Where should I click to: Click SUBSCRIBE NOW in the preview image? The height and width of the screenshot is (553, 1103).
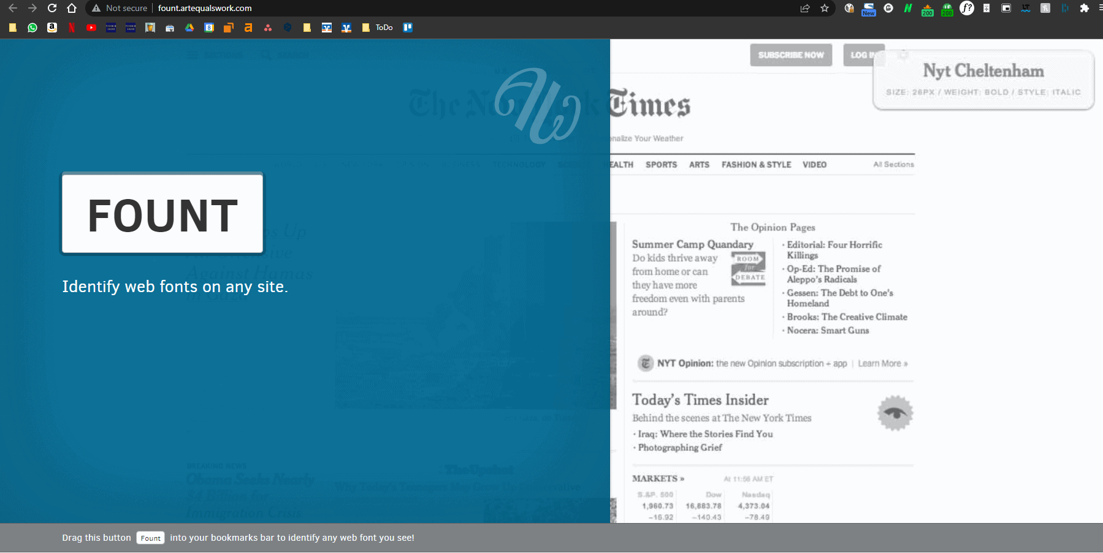tap(791, 55)
